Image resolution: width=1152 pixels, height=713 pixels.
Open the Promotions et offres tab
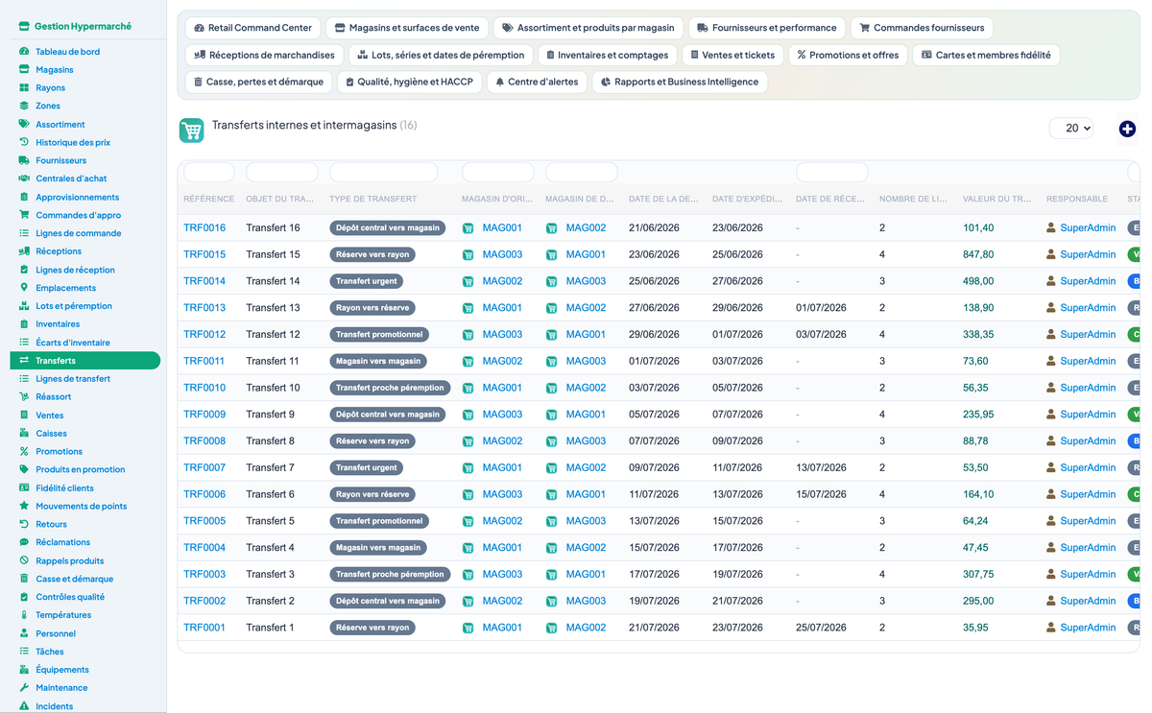pos(848,55)
